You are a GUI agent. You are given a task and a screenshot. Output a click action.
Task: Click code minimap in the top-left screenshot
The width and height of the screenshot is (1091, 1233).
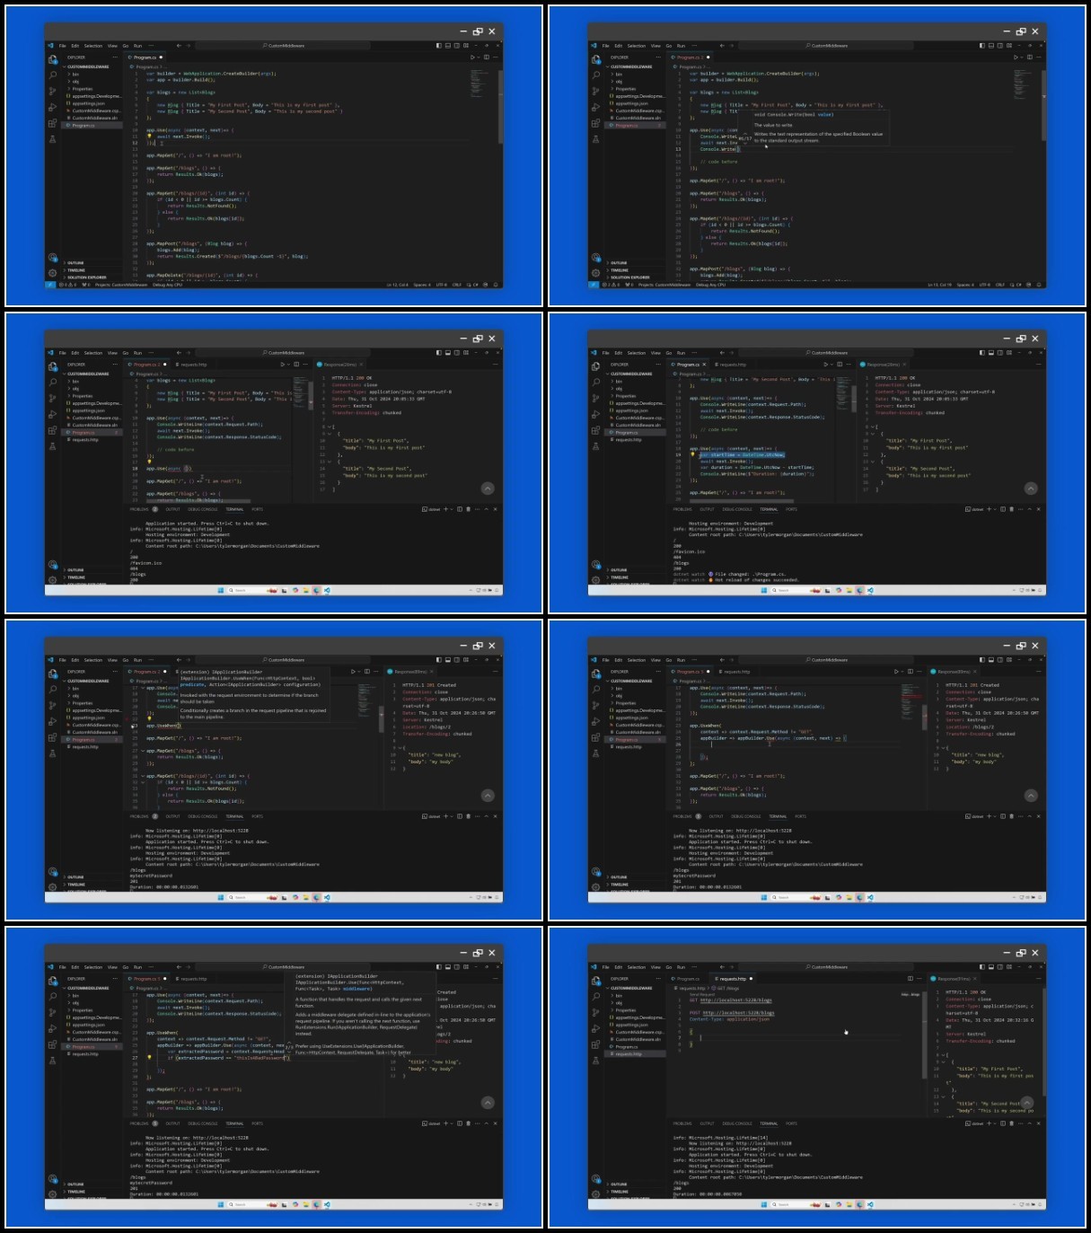(480, 84)
